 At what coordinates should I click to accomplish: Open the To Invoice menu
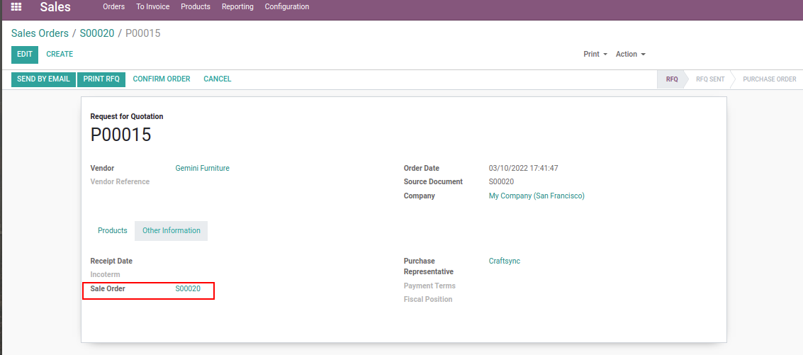(x=152, y=7)
